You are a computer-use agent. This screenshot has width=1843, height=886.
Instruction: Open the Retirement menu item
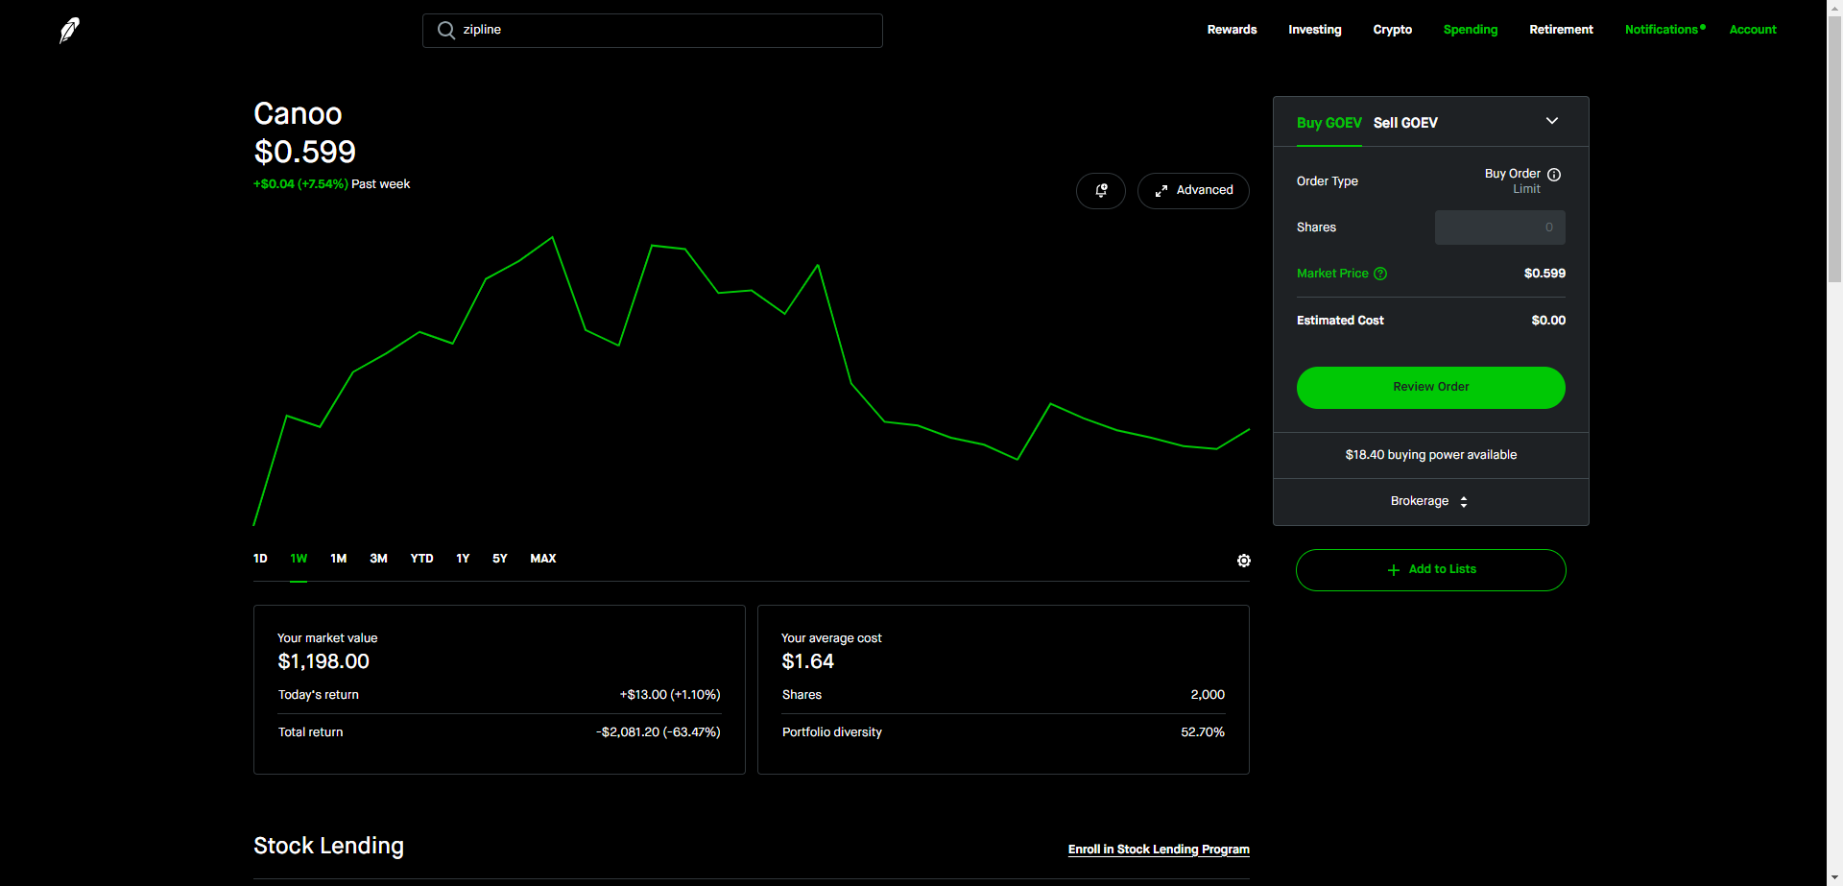pos(1561,30)
